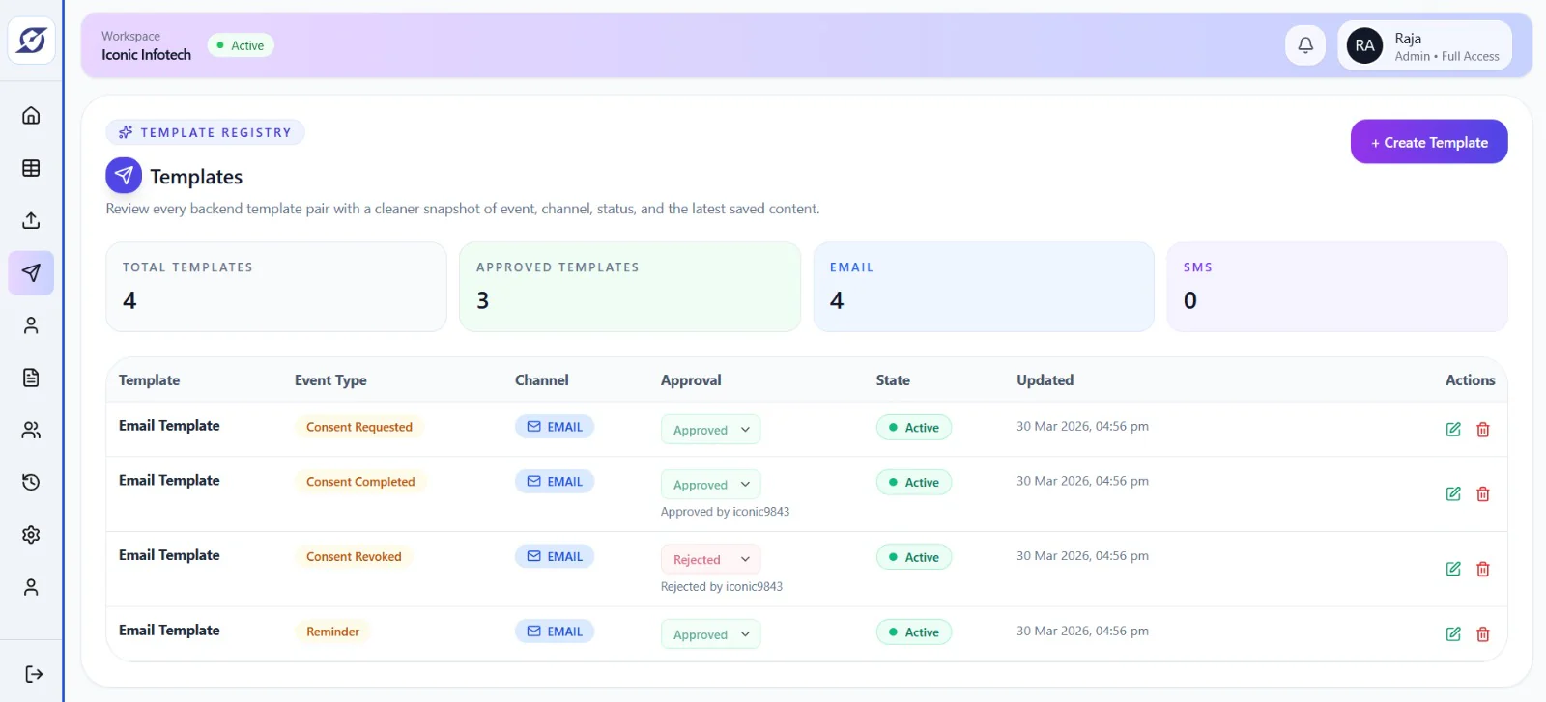Click the Approved Templates card
Viewport: 1546px width, 702px height.
[630, 287]
